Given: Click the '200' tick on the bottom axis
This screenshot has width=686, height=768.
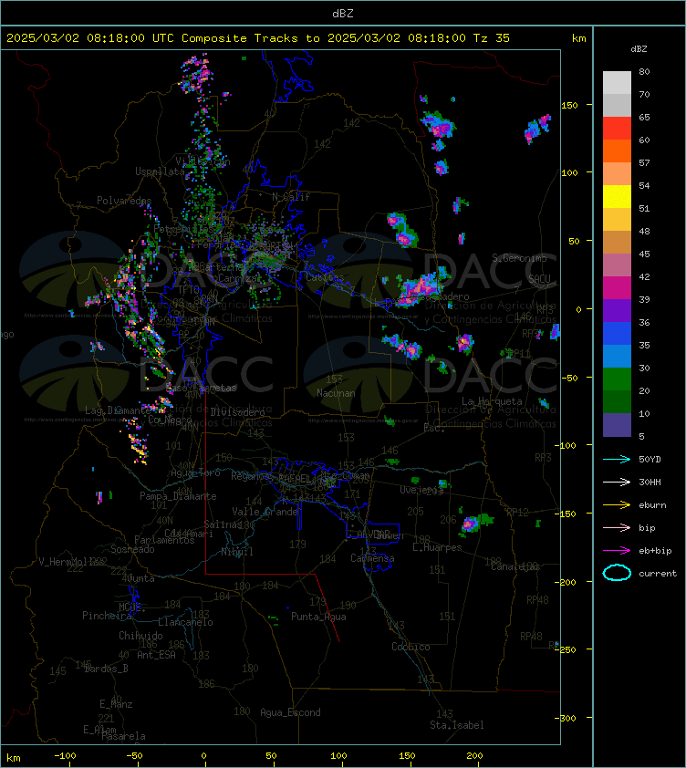Looking at the screenshot, I should [474, 756].
